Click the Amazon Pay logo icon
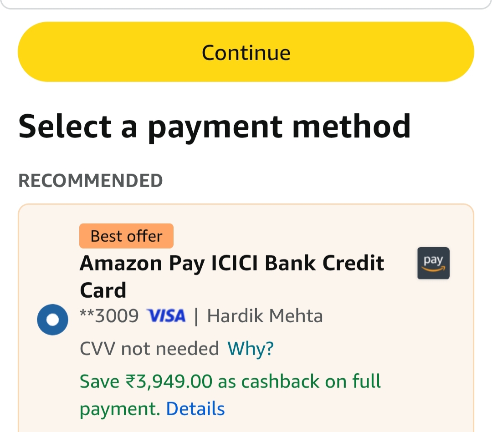Screen dimensions: 492x432 coord(433,263)
